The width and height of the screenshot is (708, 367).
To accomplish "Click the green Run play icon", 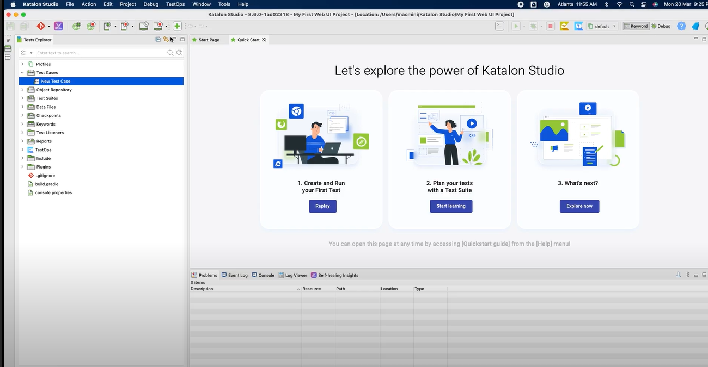I will pyautogui.click(x=516, y=26).
